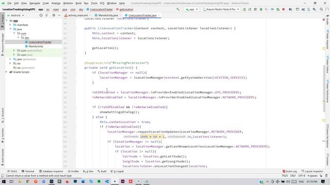Open Windows notification center icon
Image resolution: width=330 pixels, height=185 pixels.
click(323, 181)
